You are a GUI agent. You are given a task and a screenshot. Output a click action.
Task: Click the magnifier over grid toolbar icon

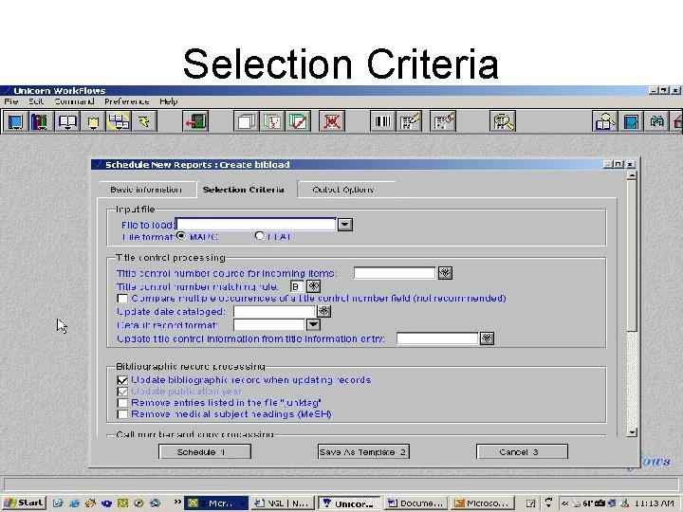coord(503,121)
